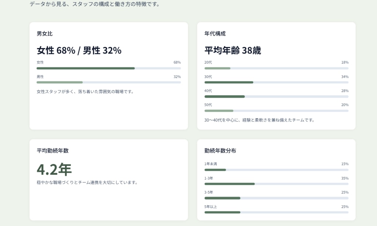
Task: Click the small 女性 bar label
Action: click(40, 62)
